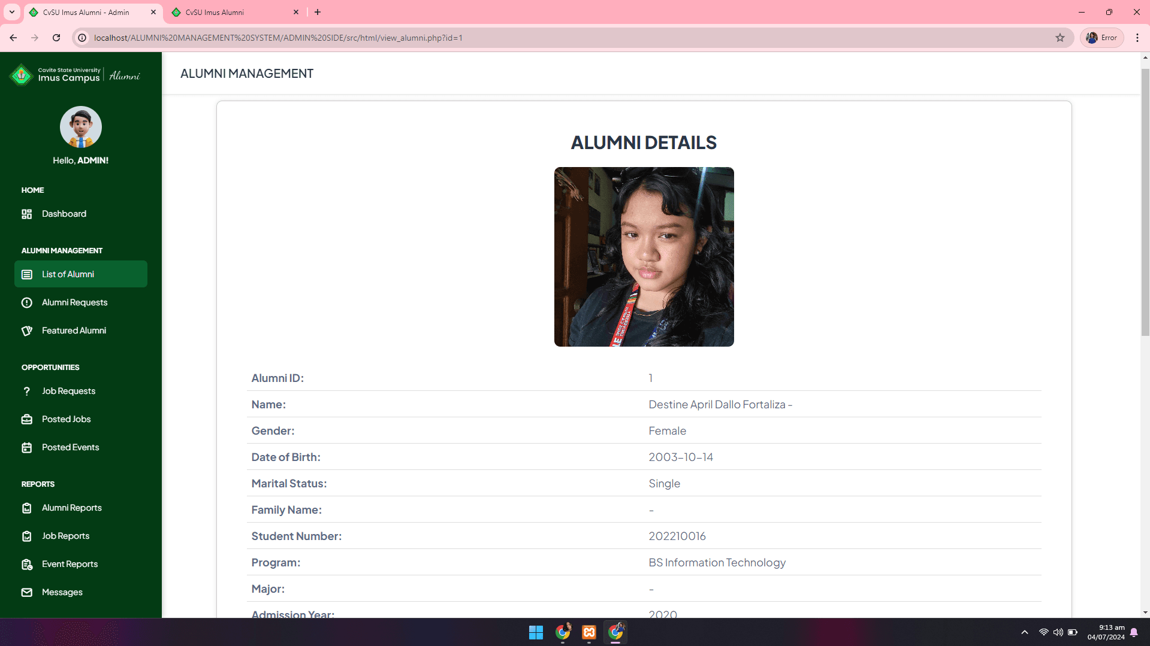Click the Event Reports icon
1150x646 pixels.
coord(27,564)
